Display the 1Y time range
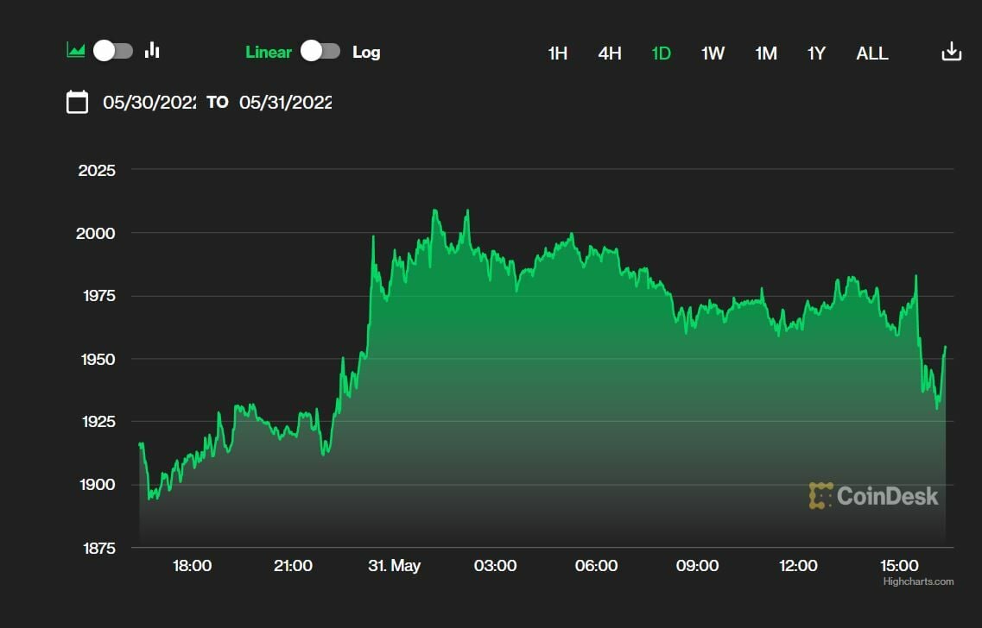 816,53
